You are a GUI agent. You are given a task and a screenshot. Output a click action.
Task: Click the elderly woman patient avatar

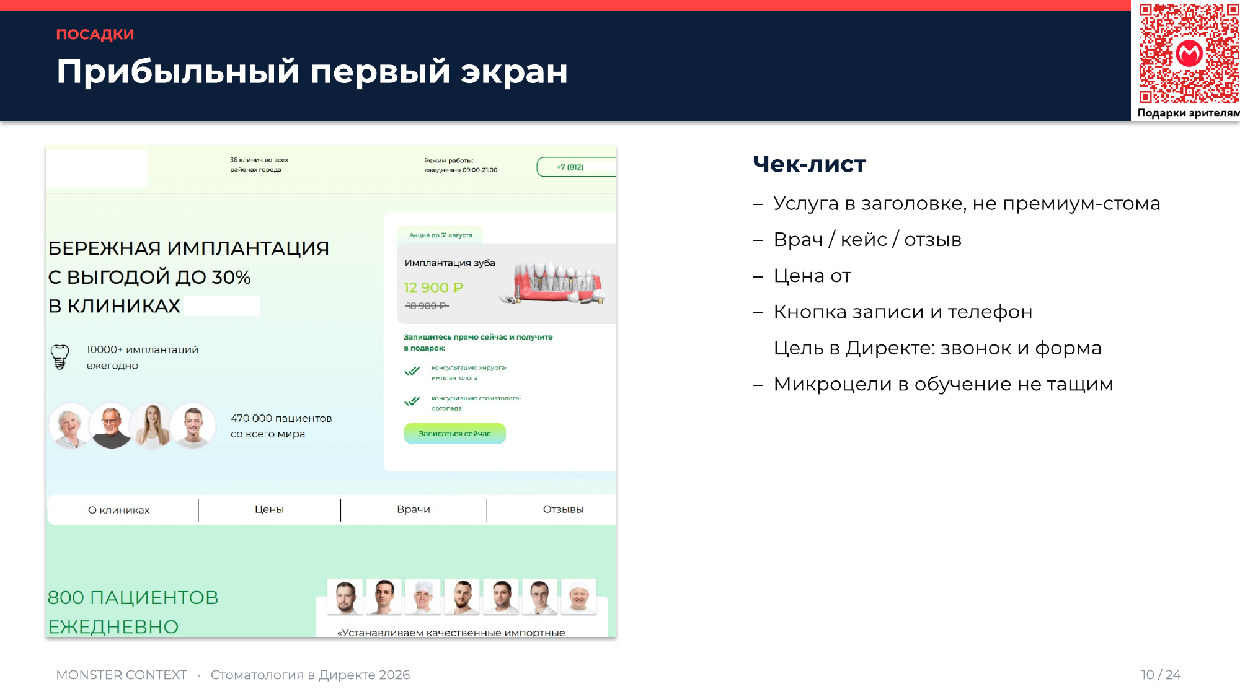point(70,426)
